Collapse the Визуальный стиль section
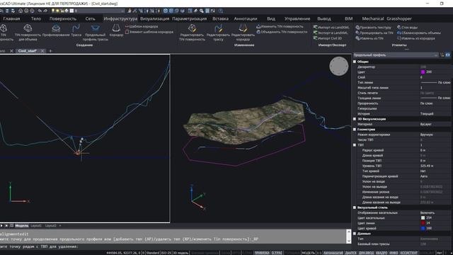This screenshot has height=255, width=453. tap(355, 208)
